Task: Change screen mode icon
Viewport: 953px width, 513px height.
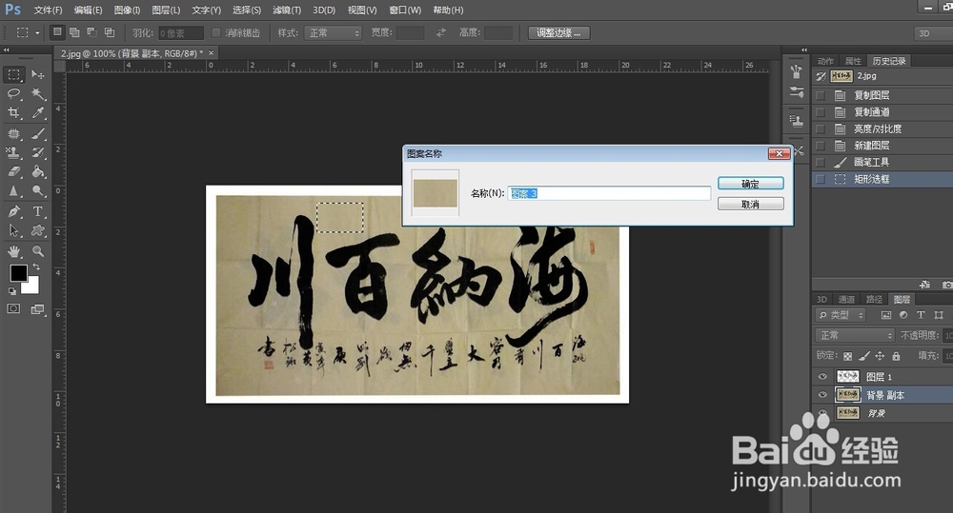Action: coord(38,309)
